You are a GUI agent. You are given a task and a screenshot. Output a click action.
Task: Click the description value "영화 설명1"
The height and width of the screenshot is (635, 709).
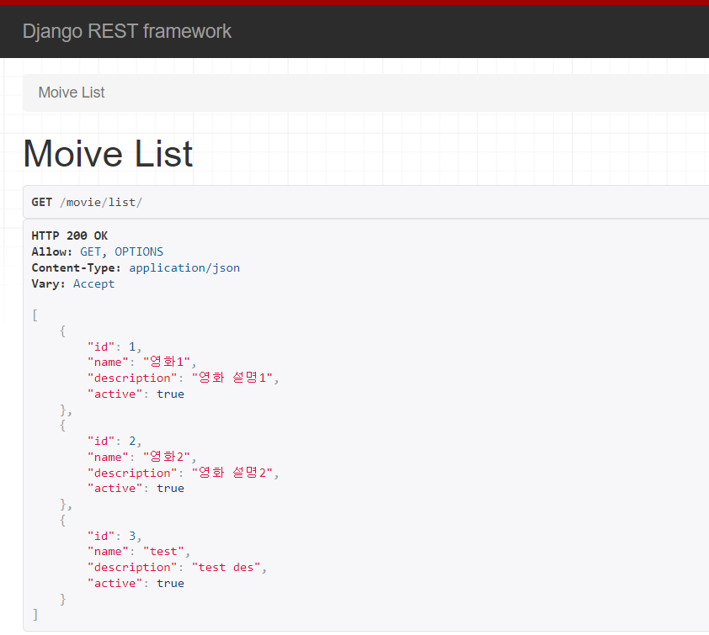point(232,378)
